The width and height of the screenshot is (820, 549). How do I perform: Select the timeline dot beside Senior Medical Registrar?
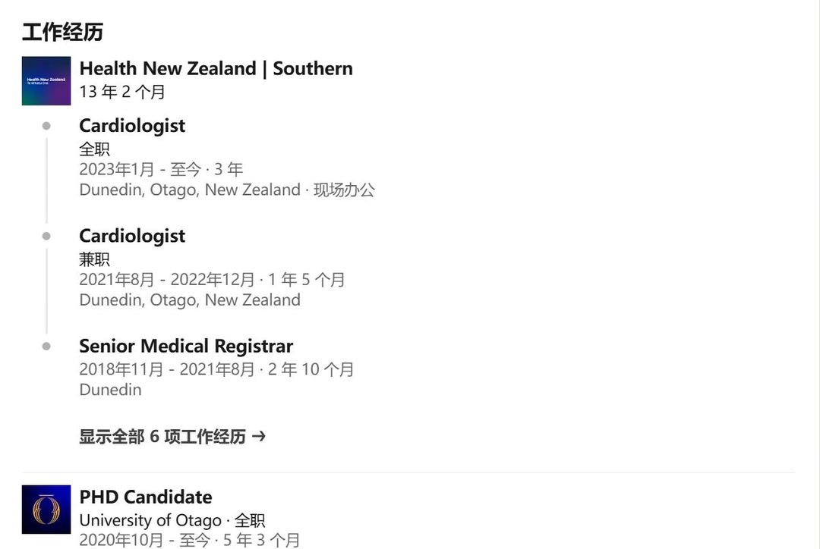coord(46,347)
